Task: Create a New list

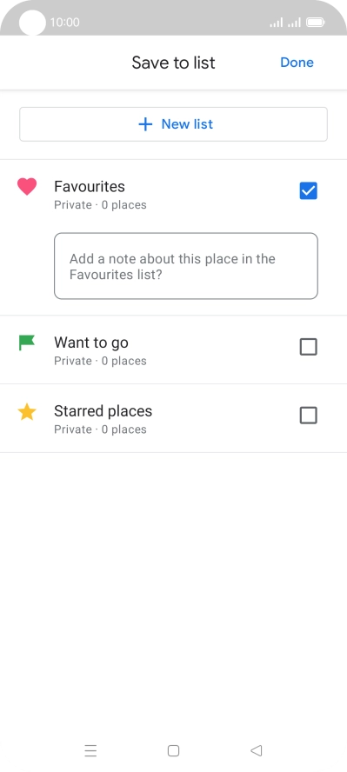Action: point(173,124)
